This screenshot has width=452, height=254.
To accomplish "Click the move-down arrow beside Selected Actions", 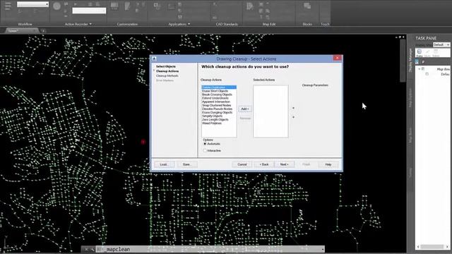I will tap(294, 117).
